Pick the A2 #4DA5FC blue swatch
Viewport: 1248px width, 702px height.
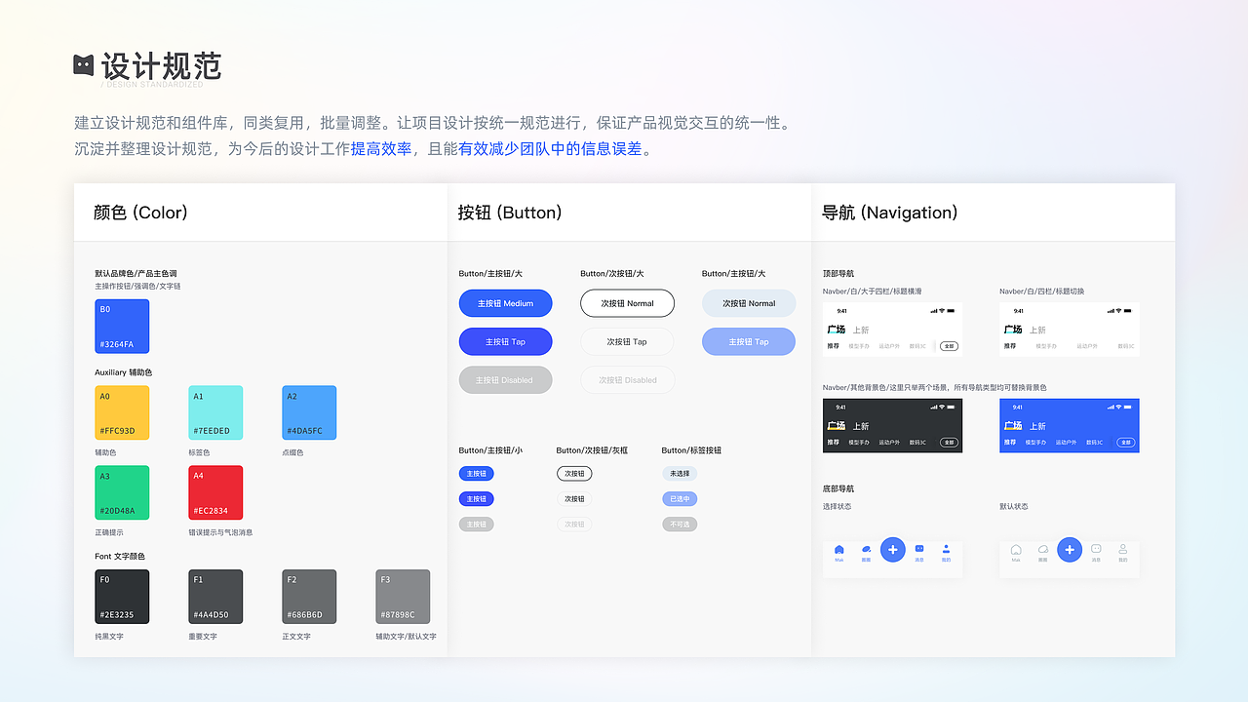pyautogui.click(x=309, y=412)
